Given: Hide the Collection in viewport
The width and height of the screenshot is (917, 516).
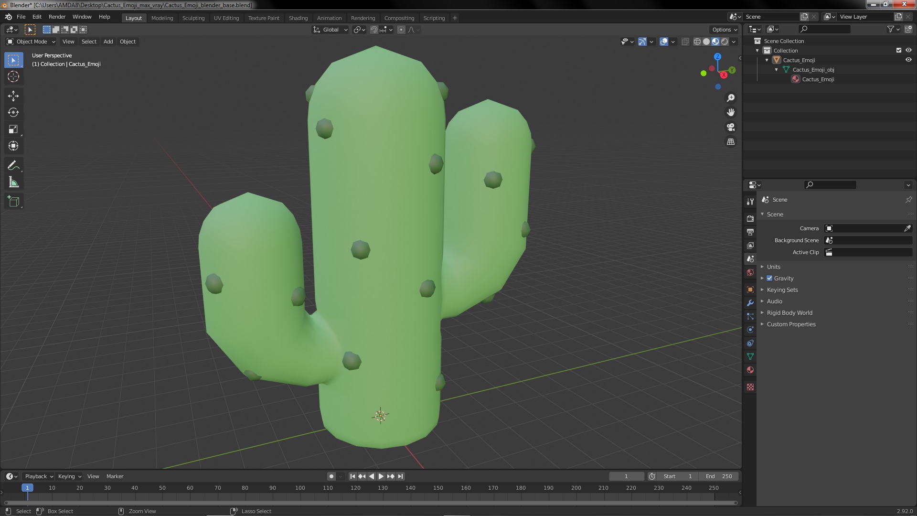Looking at the screenshot, I should (908, 50).
